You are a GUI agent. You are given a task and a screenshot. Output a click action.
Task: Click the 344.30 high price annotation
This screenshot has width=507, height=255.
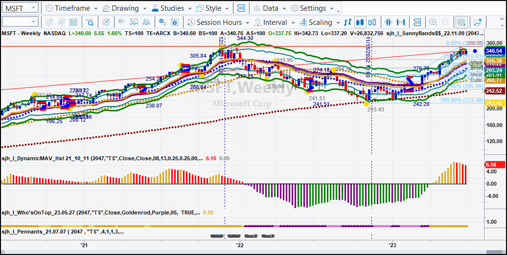245,38
